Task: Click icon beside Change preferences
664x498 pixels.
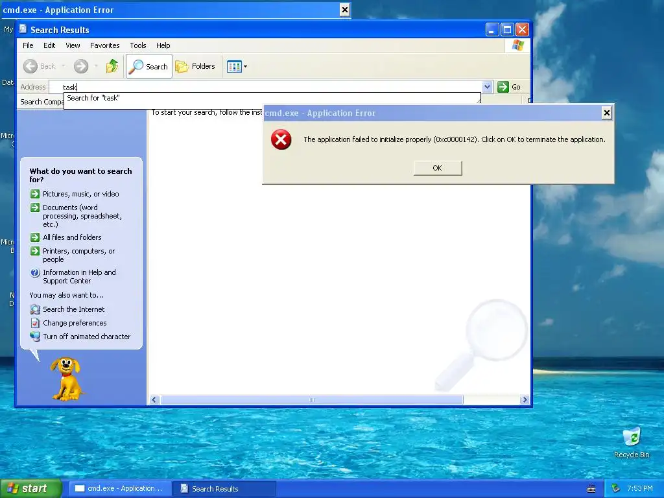Action: (x=35, y=323)
